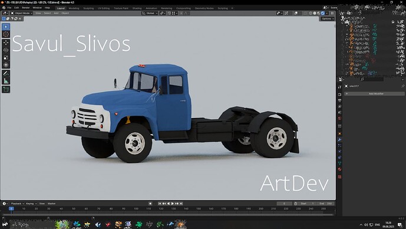Open viewport shading options arrow

(x=327, y=13)
